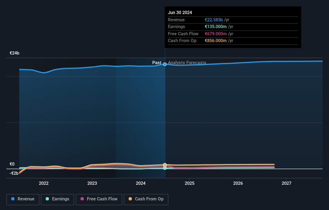Click the €135.000m earnings value
Image resolution: width=329 pixels, height=210 pixels.
[216, 26]
